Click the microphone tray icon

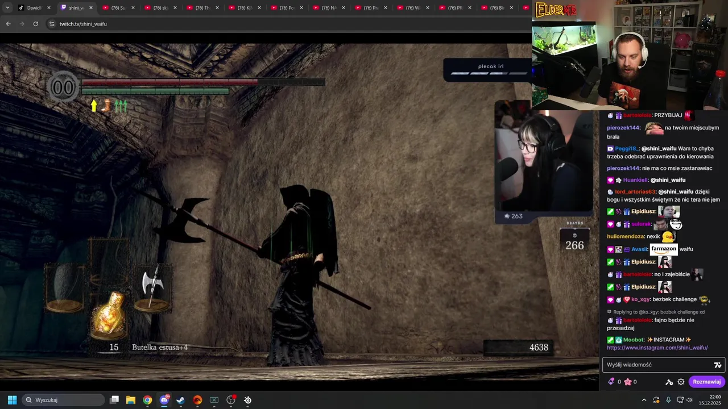pyautogui.click(x=668, y=400)
